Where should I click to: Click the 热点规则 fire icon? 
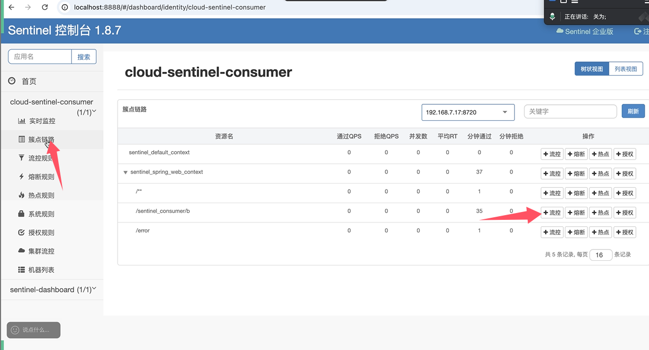(x=22, y=195)
